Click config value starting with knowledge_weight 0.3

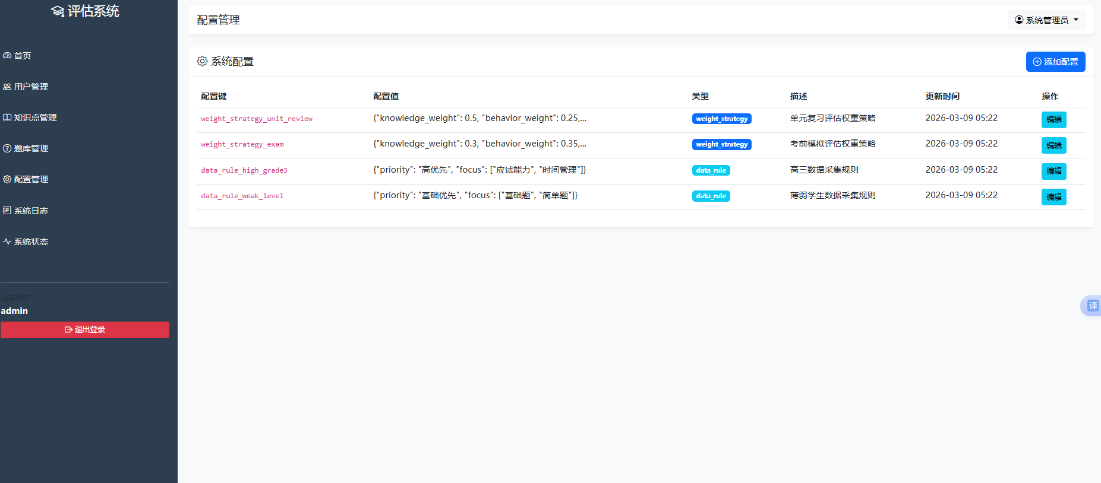479,144
